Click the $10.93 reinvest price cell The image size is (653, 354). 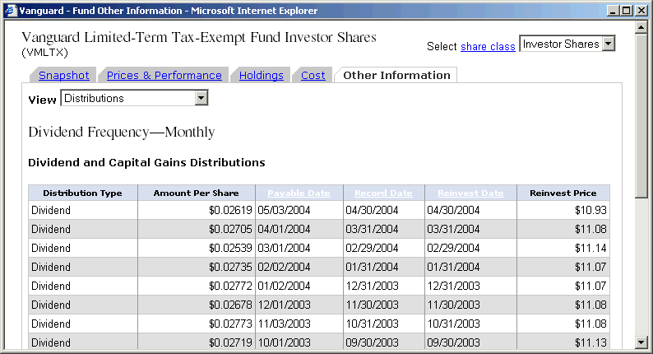[x=563, y=211]
